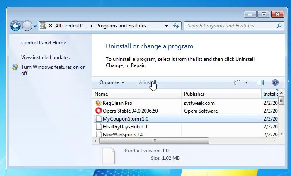The width and height of the screenshot is (291, 176).
Task: Click the install date in MyCouponStorm row
Action: point(270,119)
